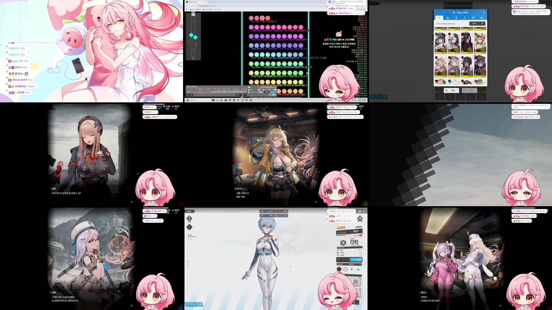Open the dropdown at the top of the roulette options
552x310 pixels.
(x=267, y=87)
